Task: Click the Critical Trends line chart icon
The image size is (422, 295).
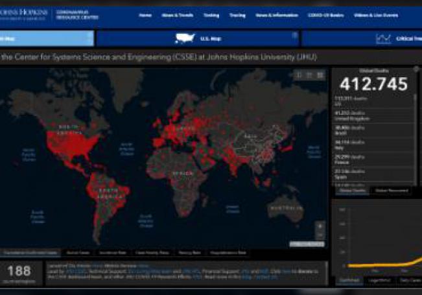Action: (384, 38)
